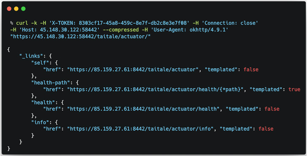Click the 'Connection: close' header text

coord(230,23)
